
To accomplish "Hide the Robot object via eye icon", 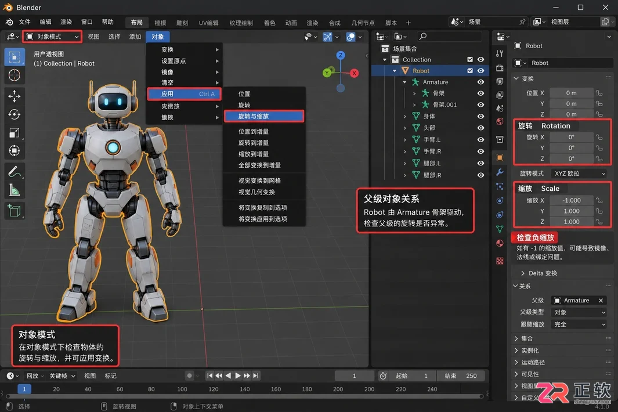I will [x=481, y=71].
